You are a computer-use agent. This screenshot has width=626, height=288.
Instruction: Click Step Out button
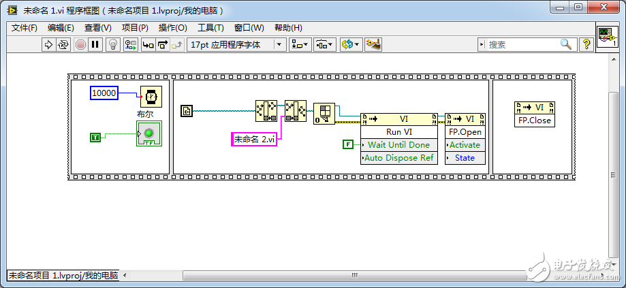[x=177, y=44]
